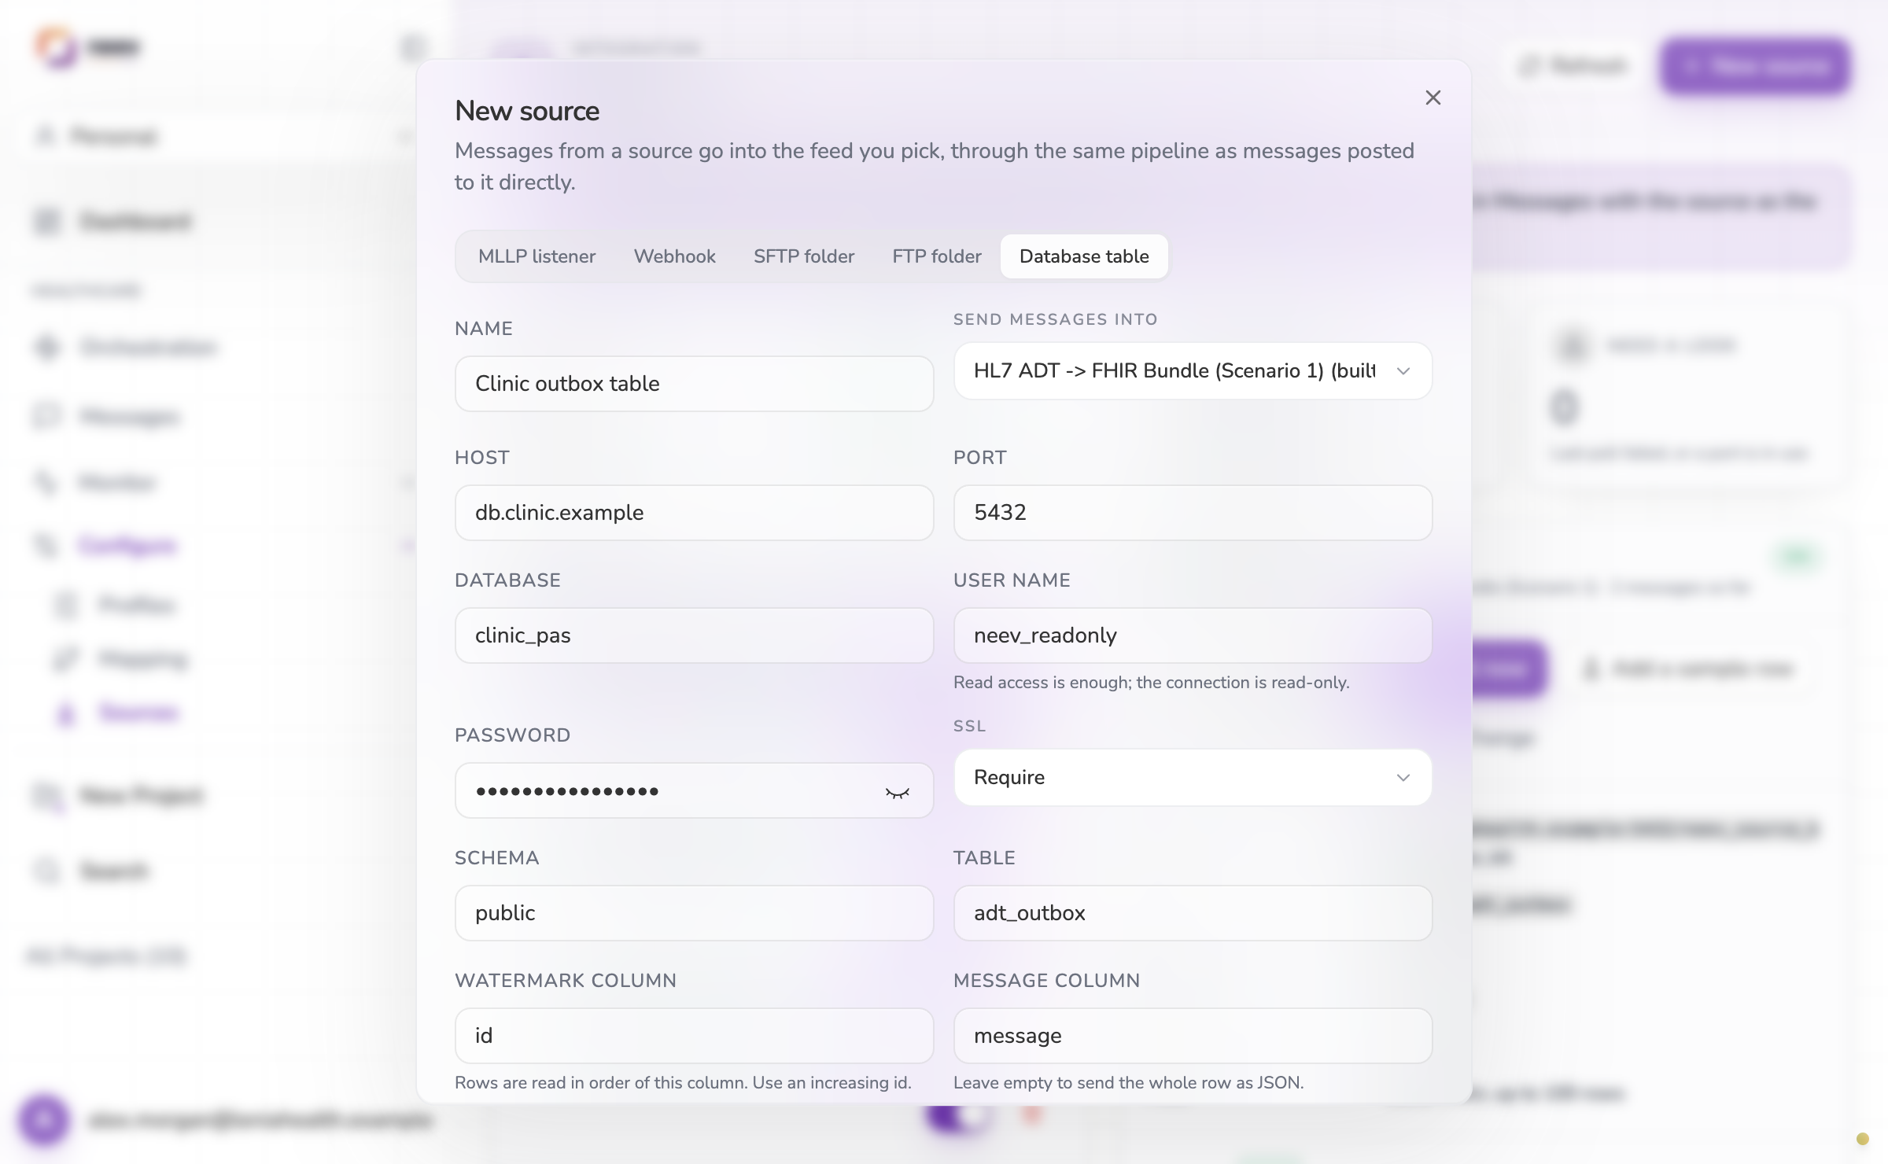This screenshot has width=1888, height=1164.
Task: Toggle password visibility eye icon
Action: pos(897,792)
